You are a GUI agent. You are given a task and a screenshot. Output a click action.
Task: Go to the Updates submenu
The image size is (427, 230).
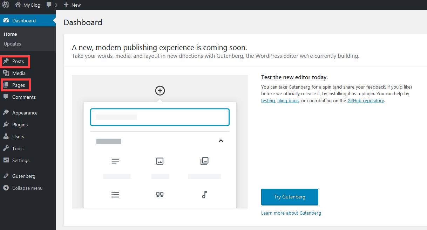click(12, 44)
